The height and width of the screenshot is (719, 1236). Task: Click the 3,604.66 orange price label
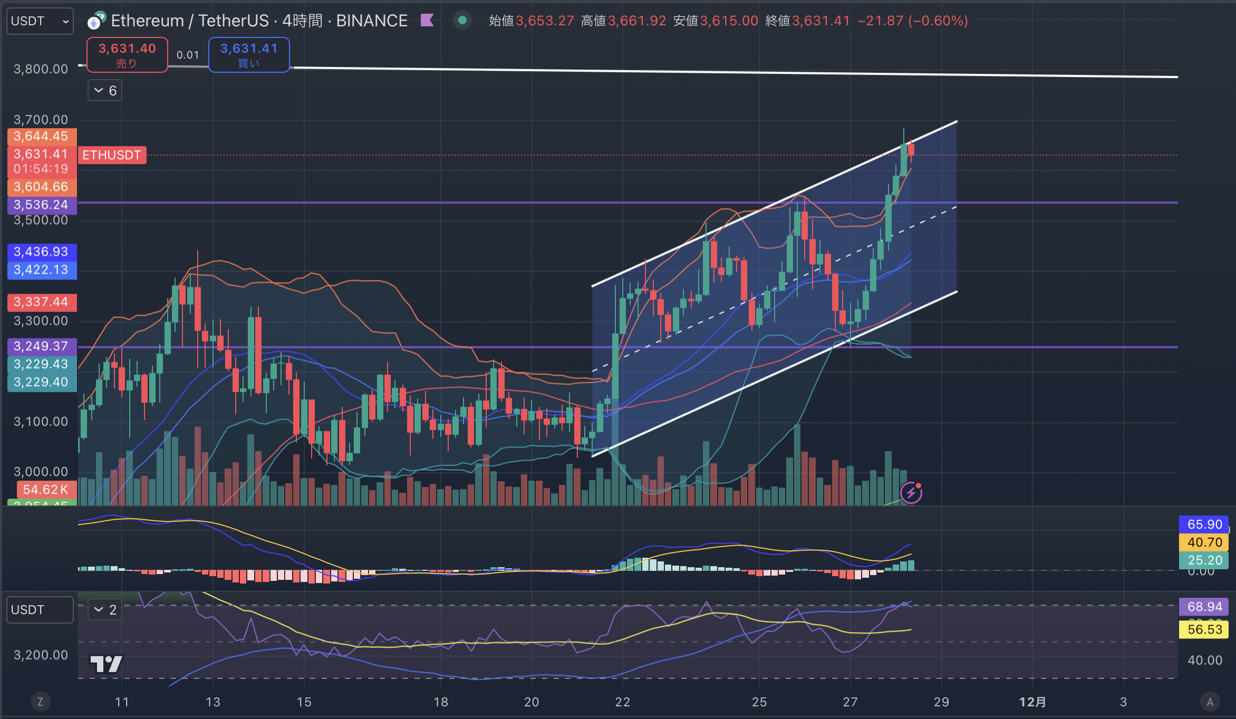click(x=42, y=187)
